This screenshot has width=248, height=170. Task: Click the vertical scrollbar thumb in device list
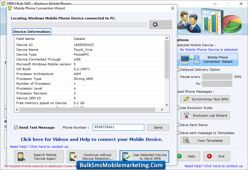point(167,60)
